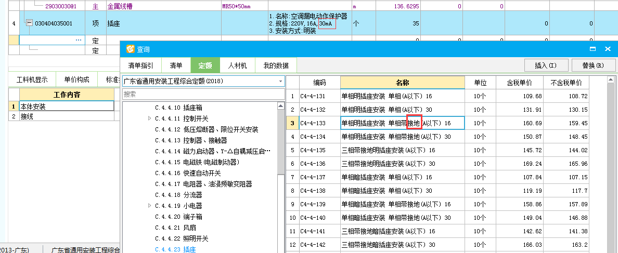
Task: Open the 我的数据 tab
Action: click(x=276, y=65)
